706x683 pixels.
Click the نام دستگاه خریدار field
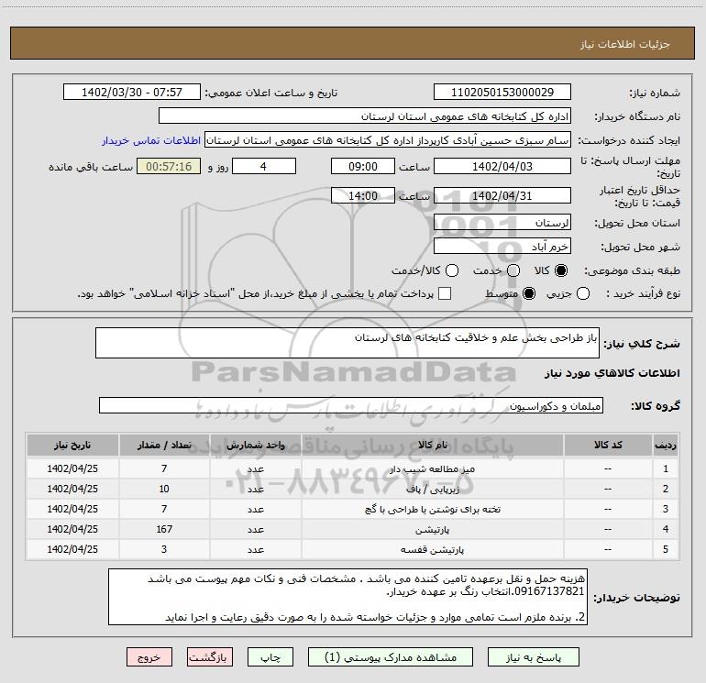365,116
